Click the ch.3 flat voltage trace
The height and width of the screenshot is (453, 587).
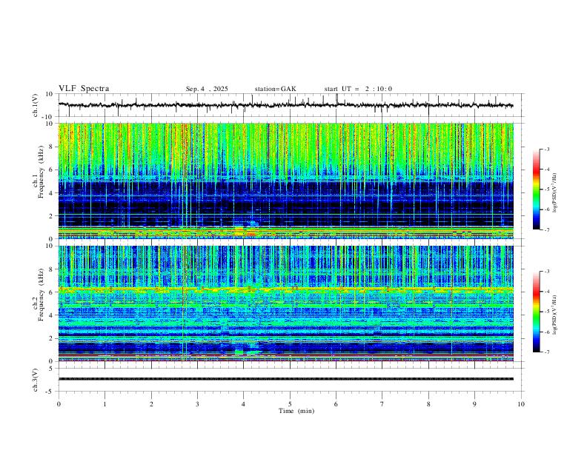(285, 379)
